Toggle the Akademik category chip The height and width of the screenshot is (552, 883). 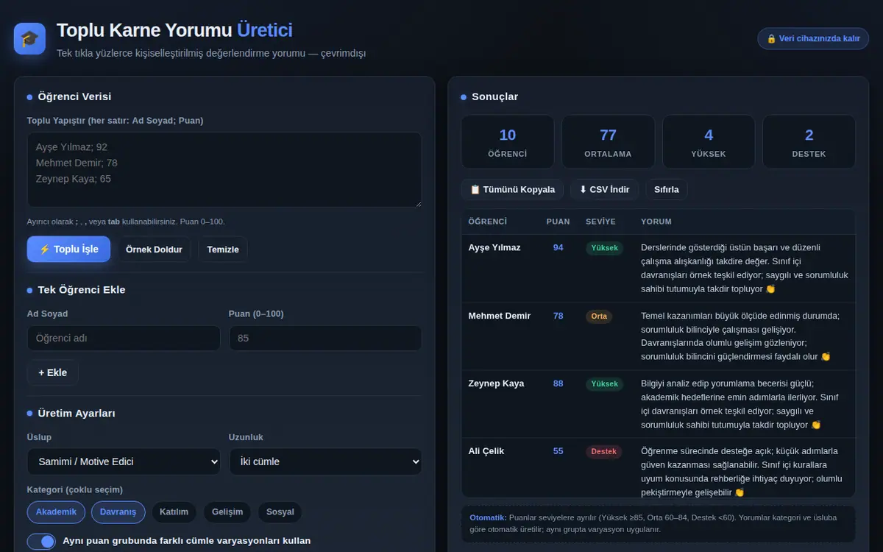[x=56, y=512]
